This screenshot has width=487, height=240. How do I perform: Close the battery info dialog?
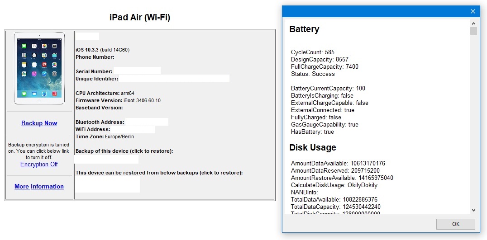473,11
